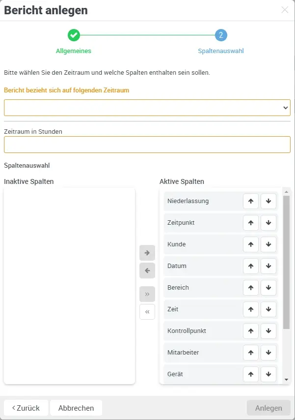Go to the Allgemeines step

[x=73, y=35]
